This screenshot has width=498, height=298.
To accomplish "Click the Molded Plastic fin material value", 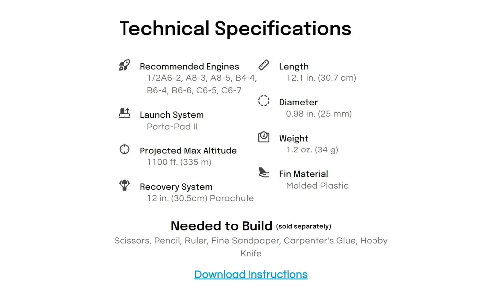I will click(317, 186).
